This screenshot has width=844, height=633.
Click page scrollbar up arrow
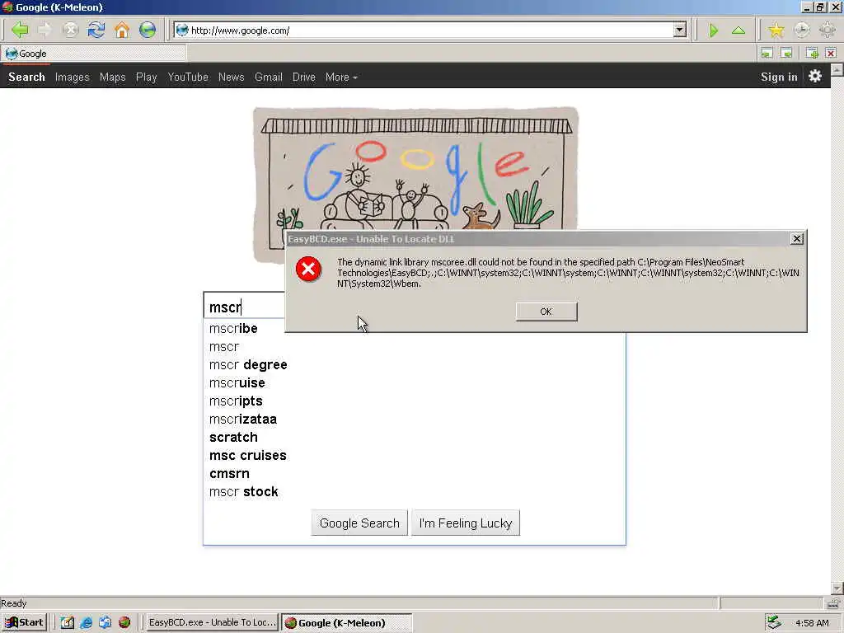point(837,70)
